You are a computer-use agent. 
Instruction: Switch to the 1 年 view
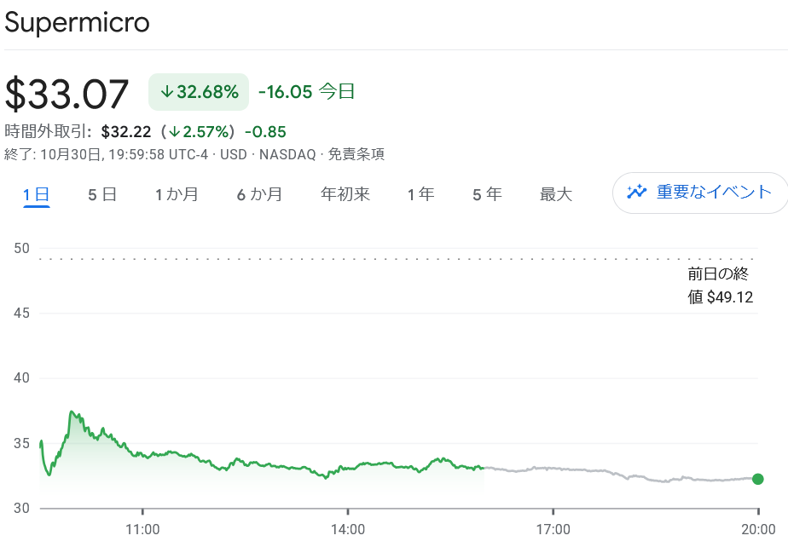(420, 193)
